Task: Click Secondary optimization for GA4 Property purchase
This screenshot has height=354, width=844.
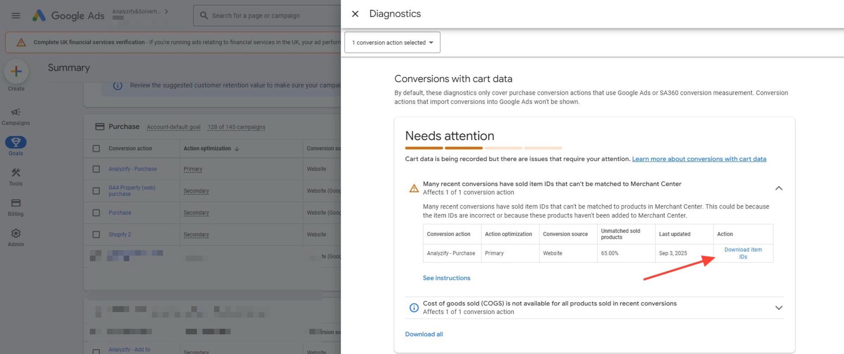Action: (196, 191)
